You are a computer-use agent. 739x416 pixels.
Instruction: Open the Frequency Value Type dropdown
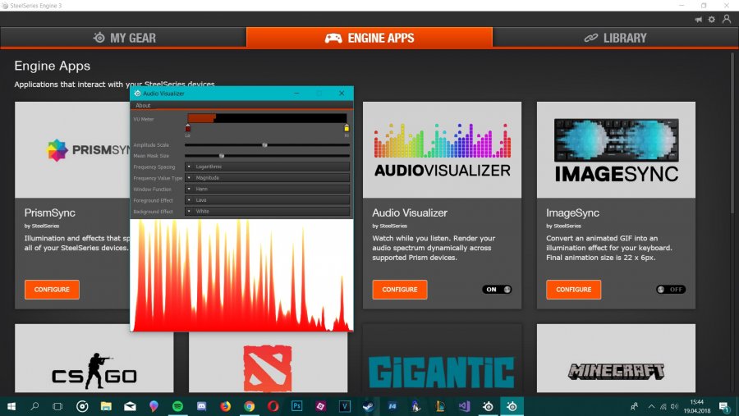click(267, 177)
